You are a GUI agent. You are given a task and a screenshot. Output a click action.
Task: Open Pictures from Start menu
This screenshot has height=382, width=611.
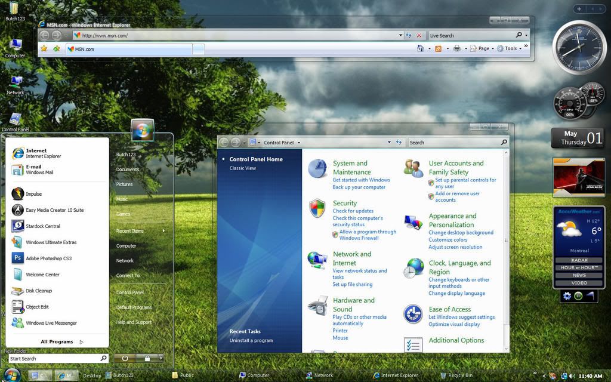point(124,184)
